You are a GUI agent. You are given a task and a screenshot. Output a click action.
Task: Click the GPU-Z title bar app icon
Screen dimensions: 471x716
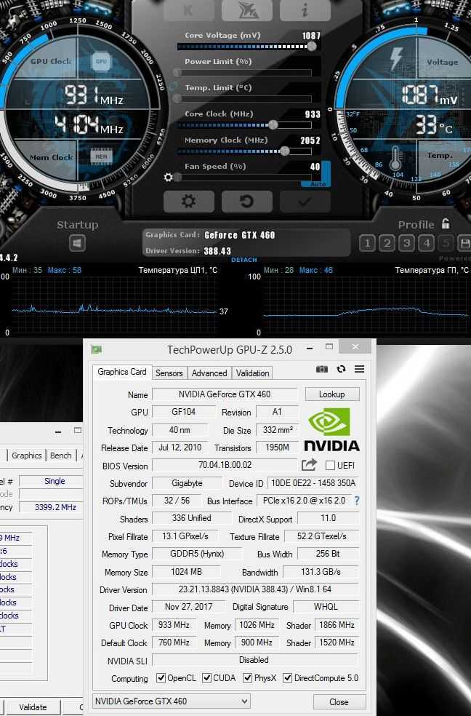click(x=97, y=350)
